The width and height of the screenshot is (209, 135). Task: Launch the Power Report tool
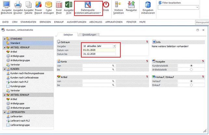(x=38, y=5)
